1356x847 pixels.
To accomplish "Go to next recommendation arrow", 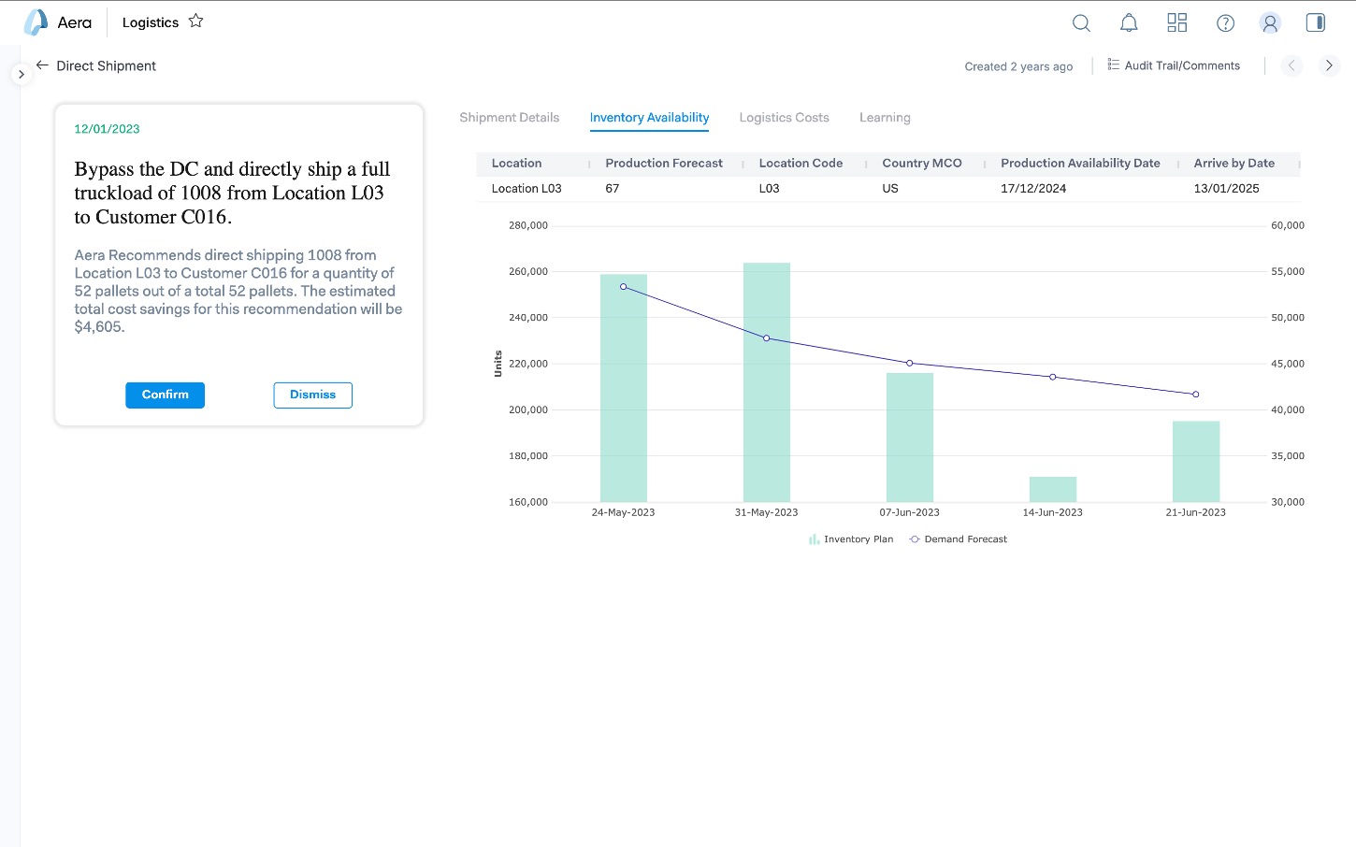I will [1329, 65].
